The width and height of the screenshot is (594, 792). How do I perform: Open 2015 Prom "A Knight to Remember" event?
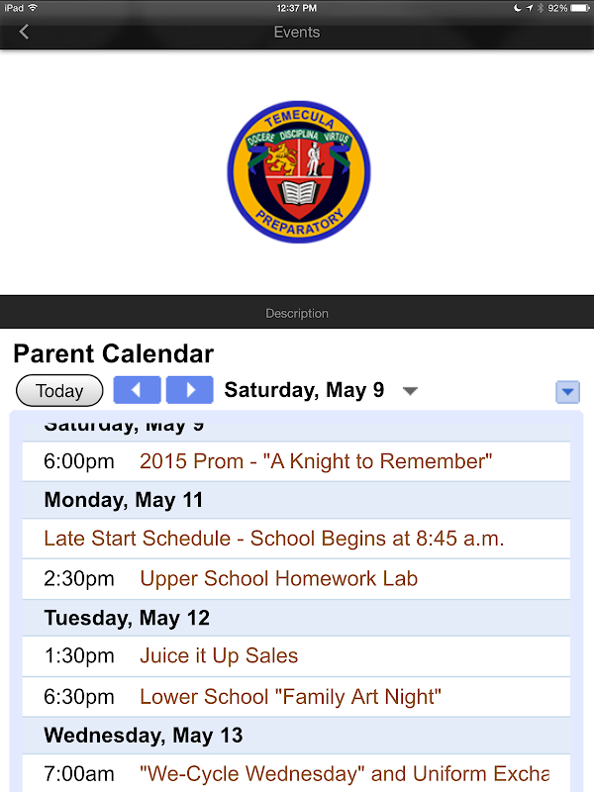click(316, 461)
